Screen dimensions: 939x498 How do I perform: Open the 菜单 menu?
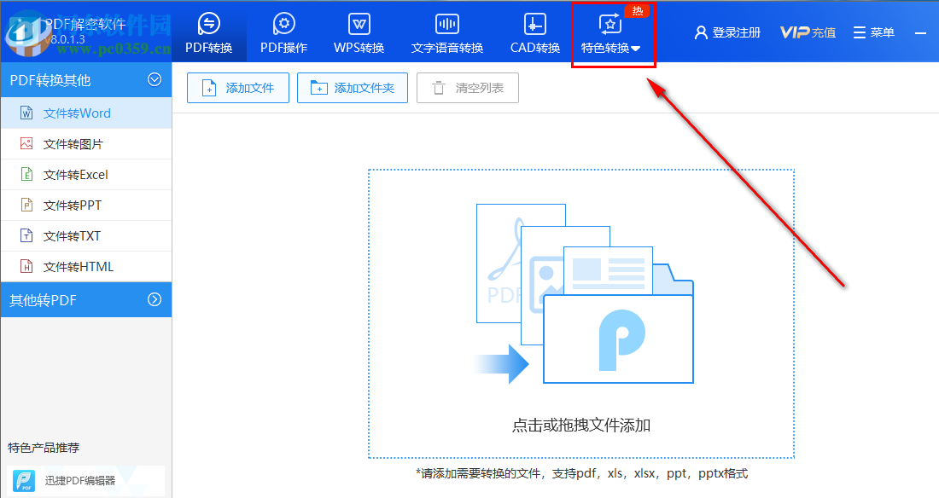pyautogui.click(x=873, y=31)
